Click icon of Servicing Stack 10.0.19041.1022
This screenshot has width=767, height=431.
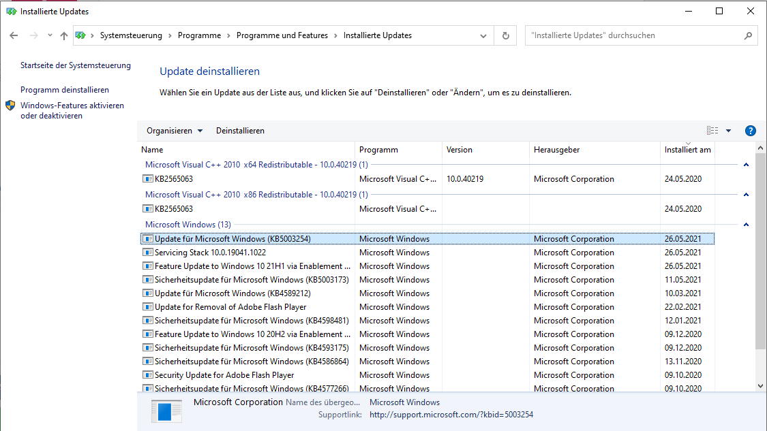coord(147,253)
